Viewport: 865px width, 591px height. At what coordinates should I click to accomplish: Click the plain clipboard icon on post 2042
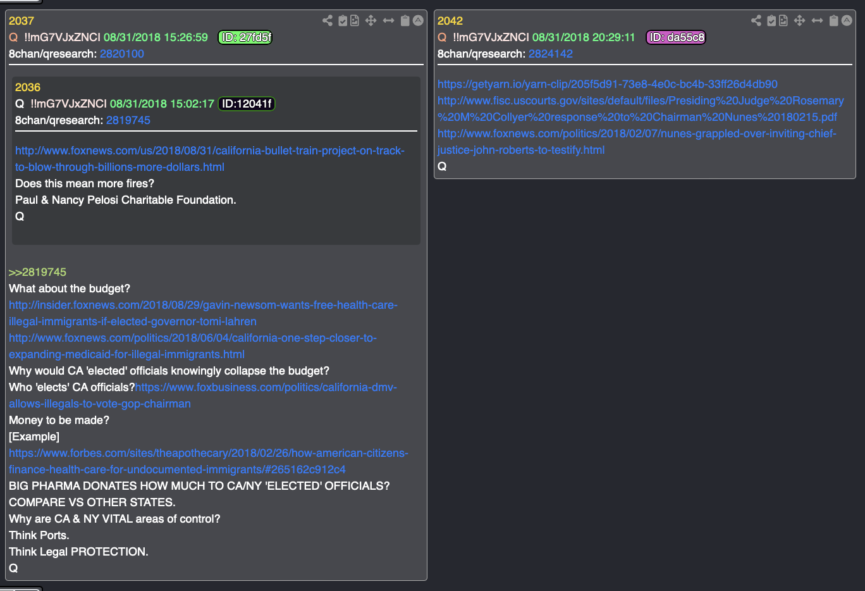point(834,20)
